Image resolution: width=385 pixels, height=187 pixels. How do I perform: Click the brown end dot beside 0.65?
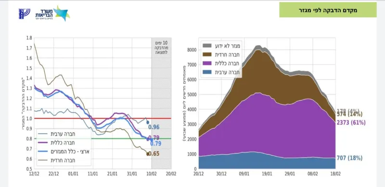click(148, 154)
